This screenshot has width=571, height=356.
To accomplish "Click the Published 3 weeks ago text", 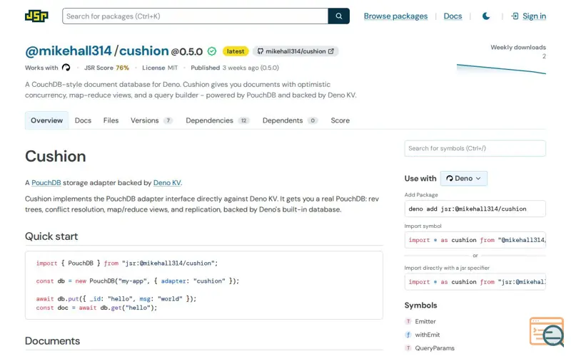I will 235,68.
